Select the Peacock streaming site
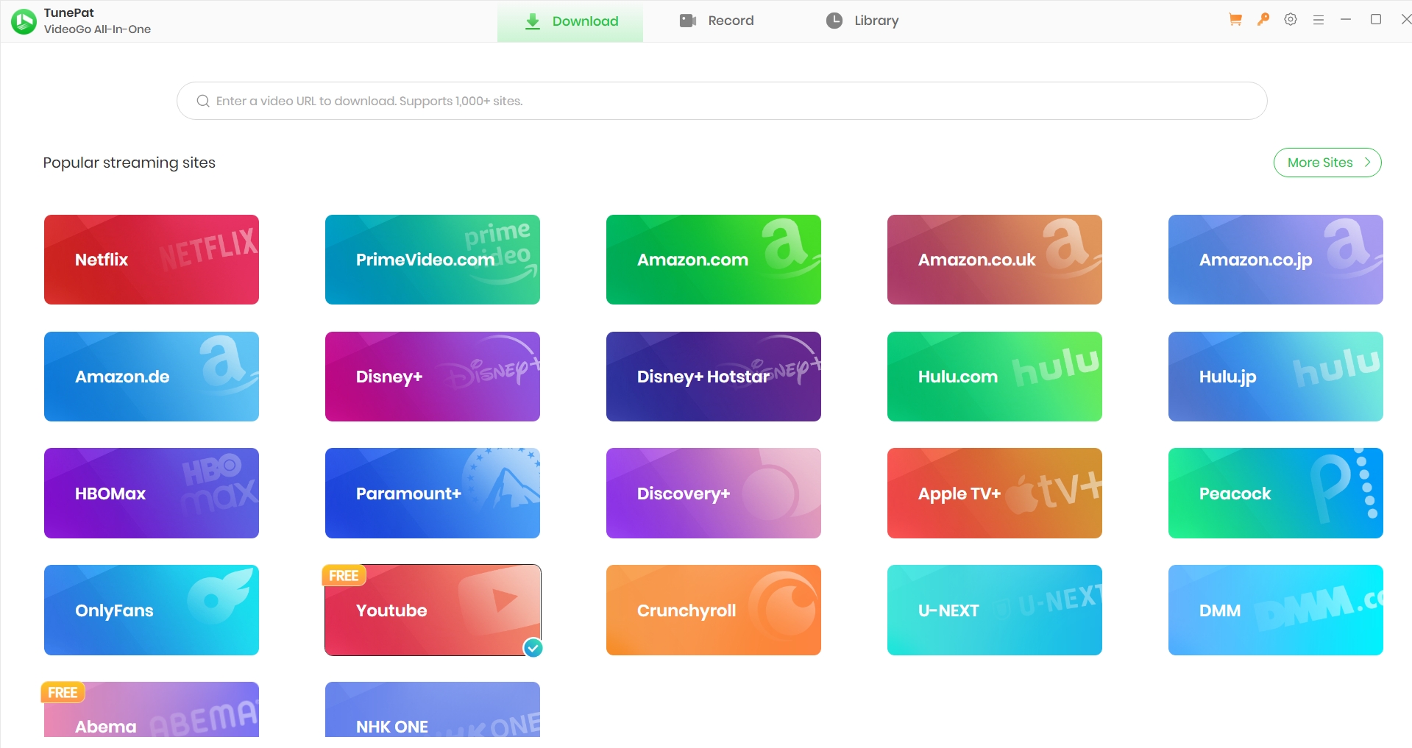The image size is (1412, 748). [1275, 493]
